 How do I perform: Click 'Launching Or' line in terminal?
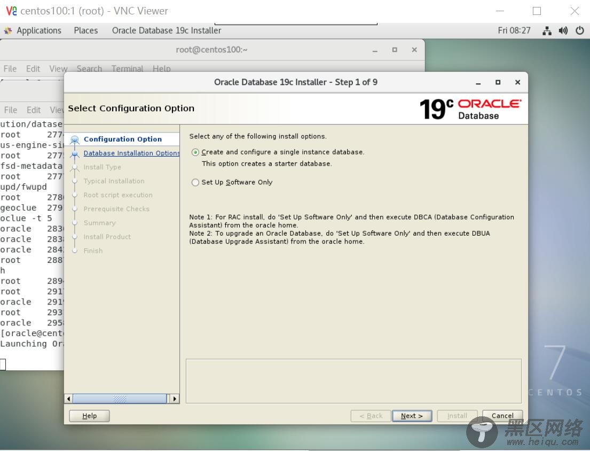tap(32, 344)
